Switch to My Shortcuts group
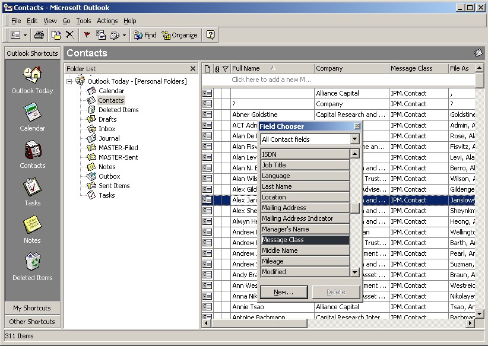This screenshot has width=488, height=346. tap(33, 308)
